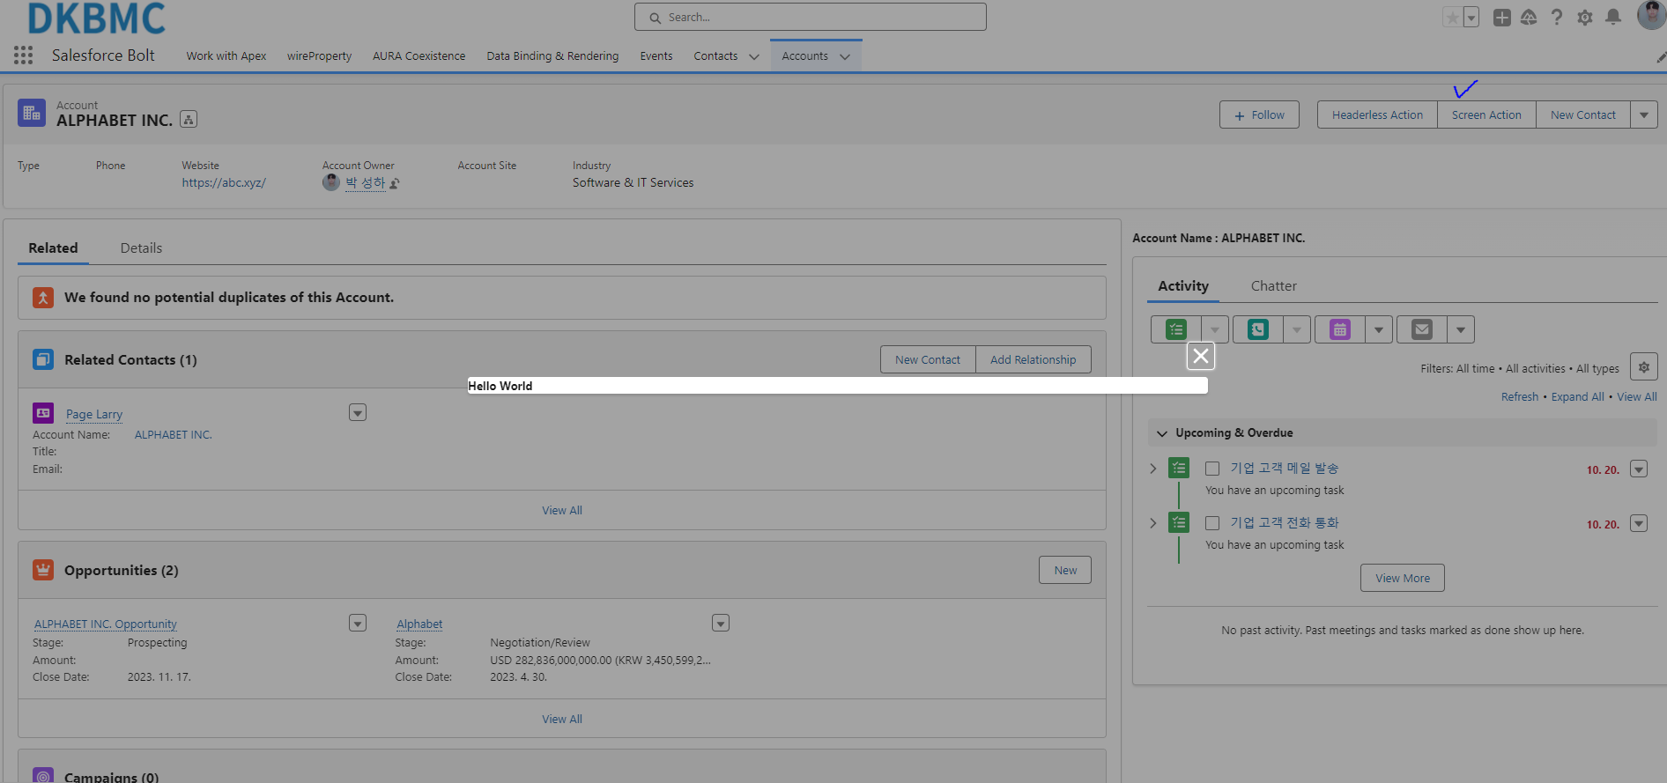Open the New Task dropdown arrow
Viewport: 1667px width, 783px height.
1215,329
